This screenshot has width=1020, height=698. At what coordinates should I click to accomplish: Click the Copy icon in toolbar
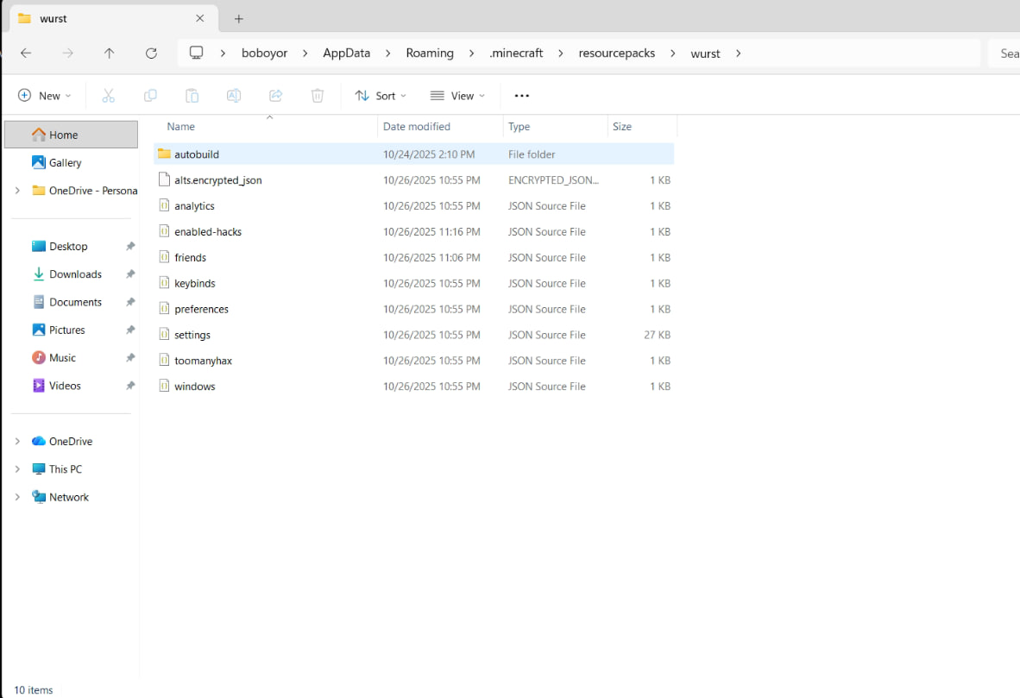coord(150,96)
